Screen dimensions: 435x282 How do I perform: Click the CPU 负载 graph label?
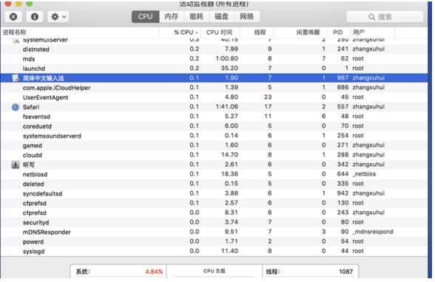215,271
